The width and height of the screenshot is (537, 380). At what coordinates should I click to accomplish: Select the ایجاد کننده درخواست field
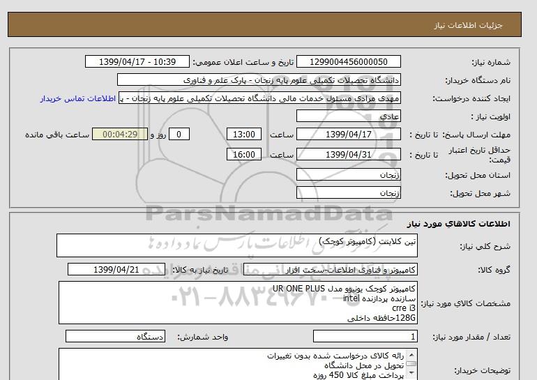[x=259, y=98]
